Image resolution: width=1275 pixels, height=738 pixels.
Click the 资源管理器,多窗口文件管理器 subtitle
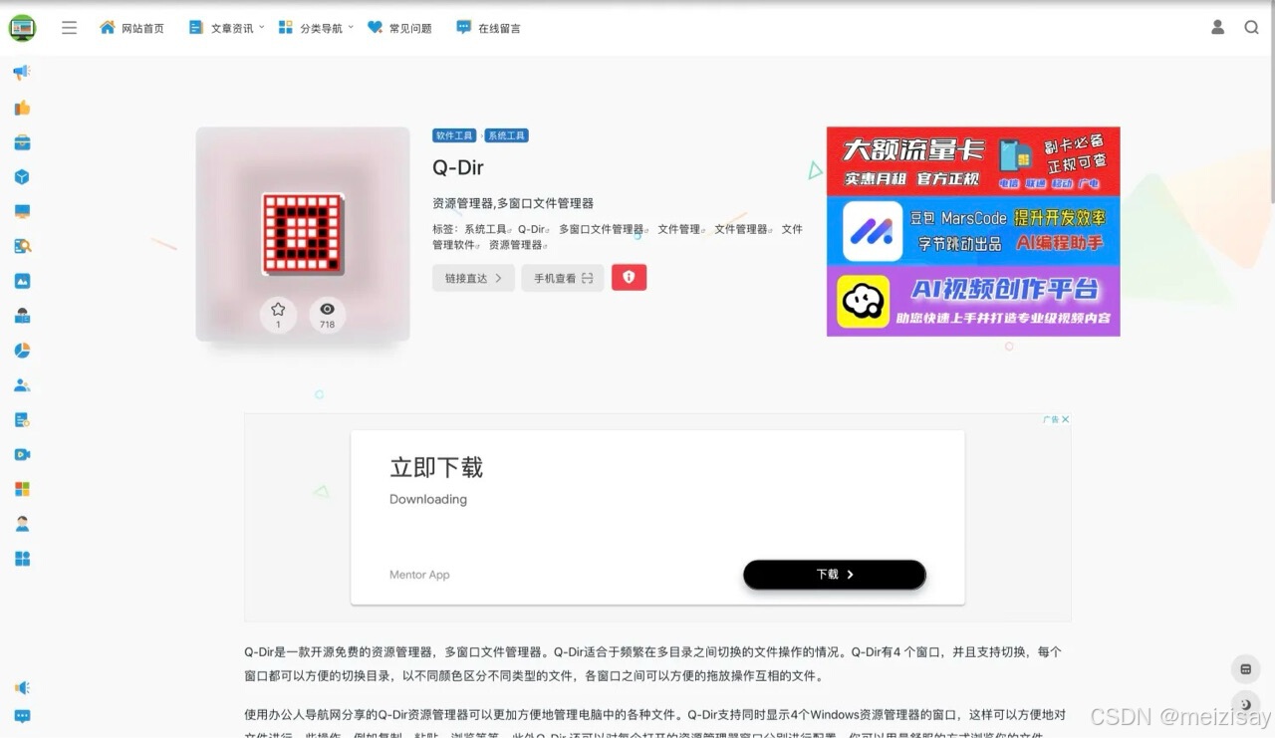pos(513,203)
